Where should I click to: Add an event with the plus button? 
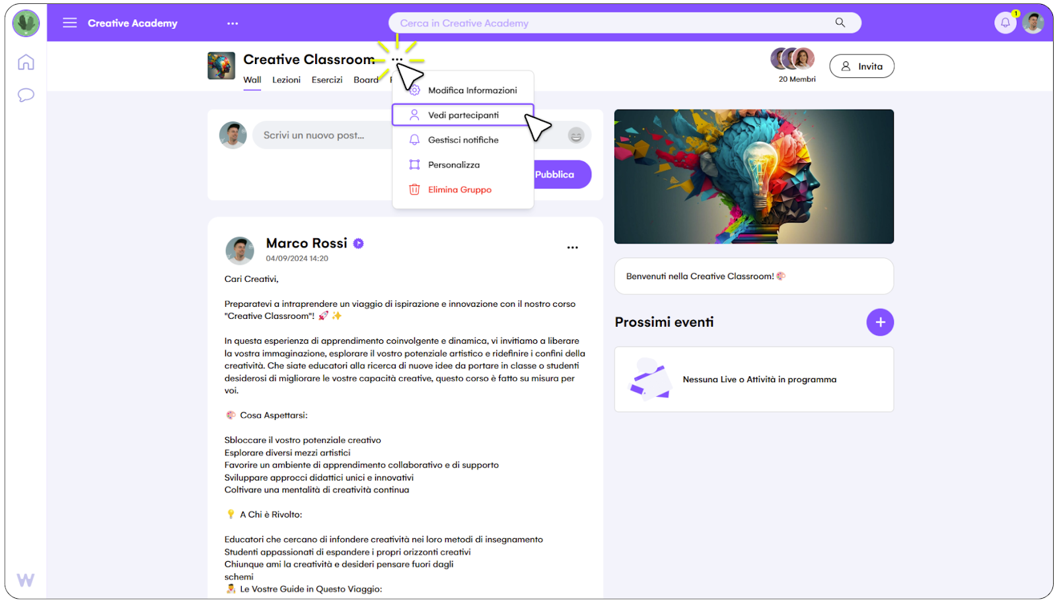880,322
